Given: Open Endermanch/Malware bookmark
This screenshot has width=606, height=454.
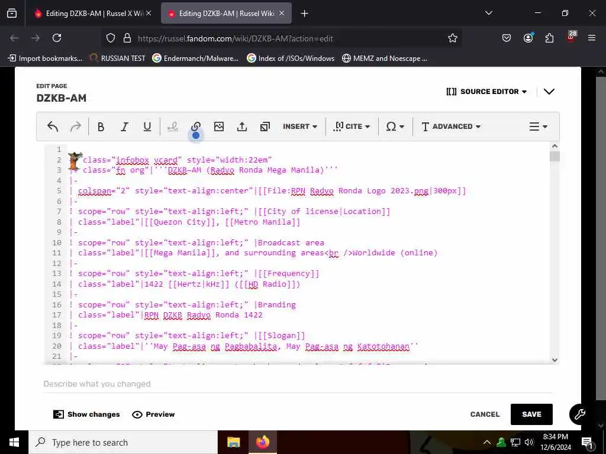Looking at the screenshot, I should click(x=195, y=59).
